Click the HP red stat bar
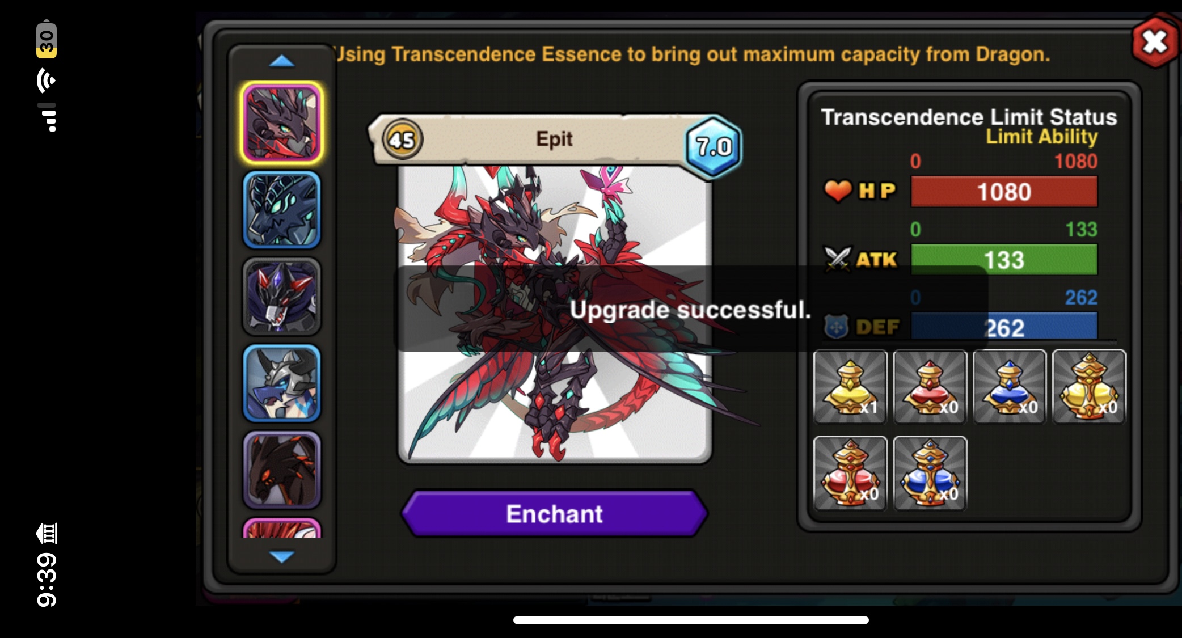This screenshot has width=1182, height=638. [x=1004, y=192]
